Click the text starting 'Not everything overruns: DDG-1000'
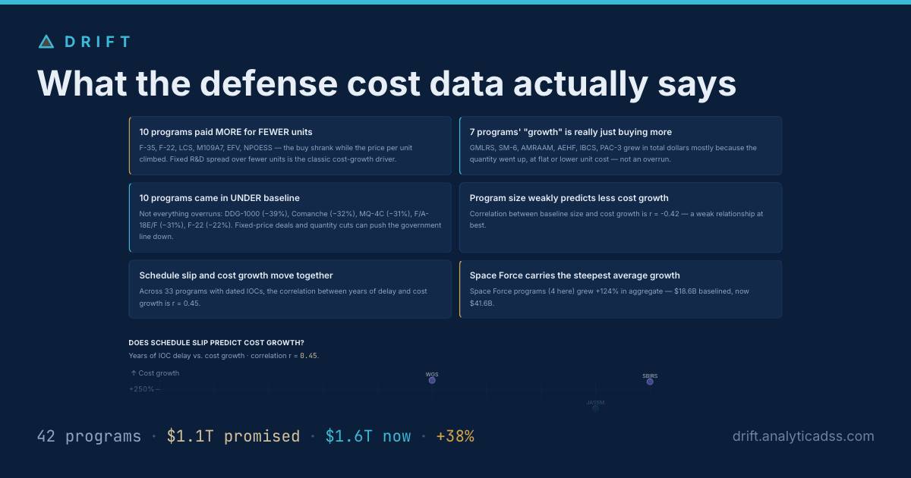Viewport: 911px width, 478px height. (290, 225)
